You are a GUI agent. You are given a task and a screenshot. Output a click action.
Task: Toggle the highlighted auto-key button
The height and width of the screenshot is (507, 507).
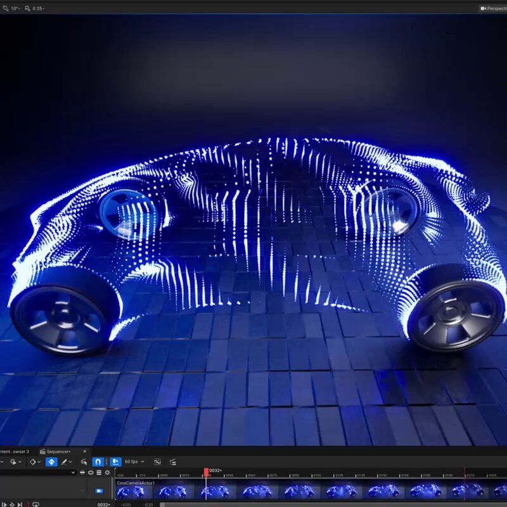click(x=51, y=462)
